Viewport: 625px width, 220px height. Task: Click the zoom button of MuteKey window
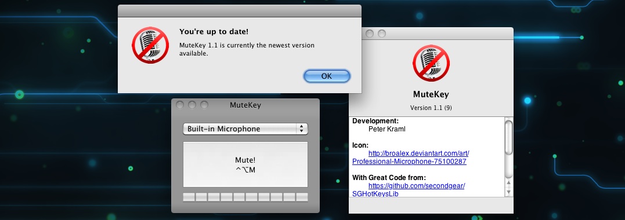204,105
